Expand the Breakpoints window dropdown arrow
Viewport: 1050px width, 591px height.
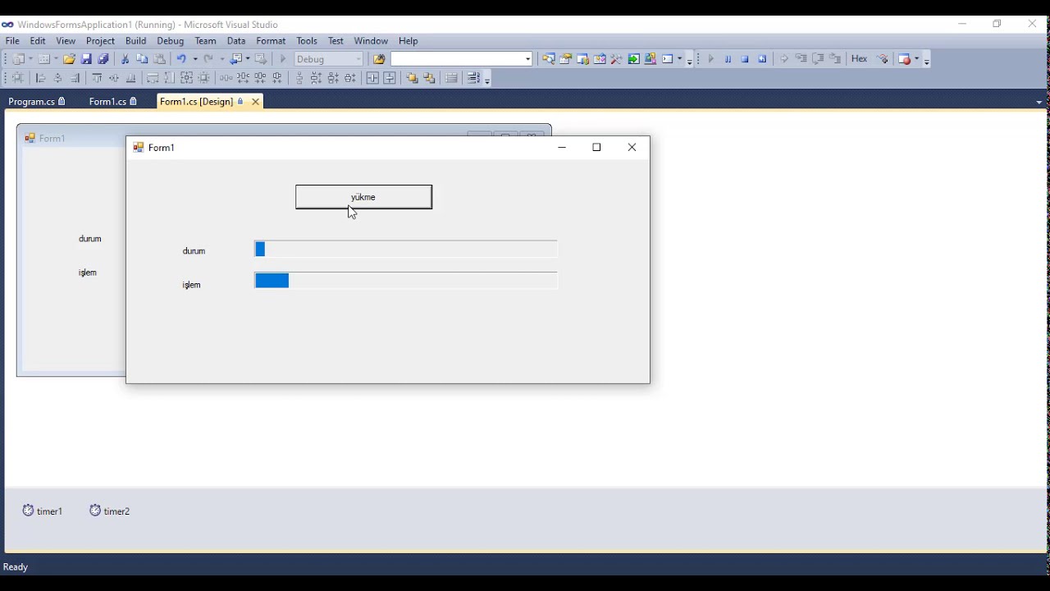tap(917, 59)
